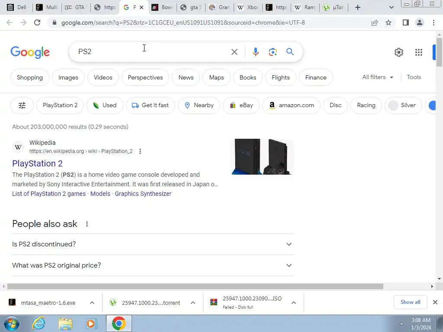Filter results by Shopping

30,77
